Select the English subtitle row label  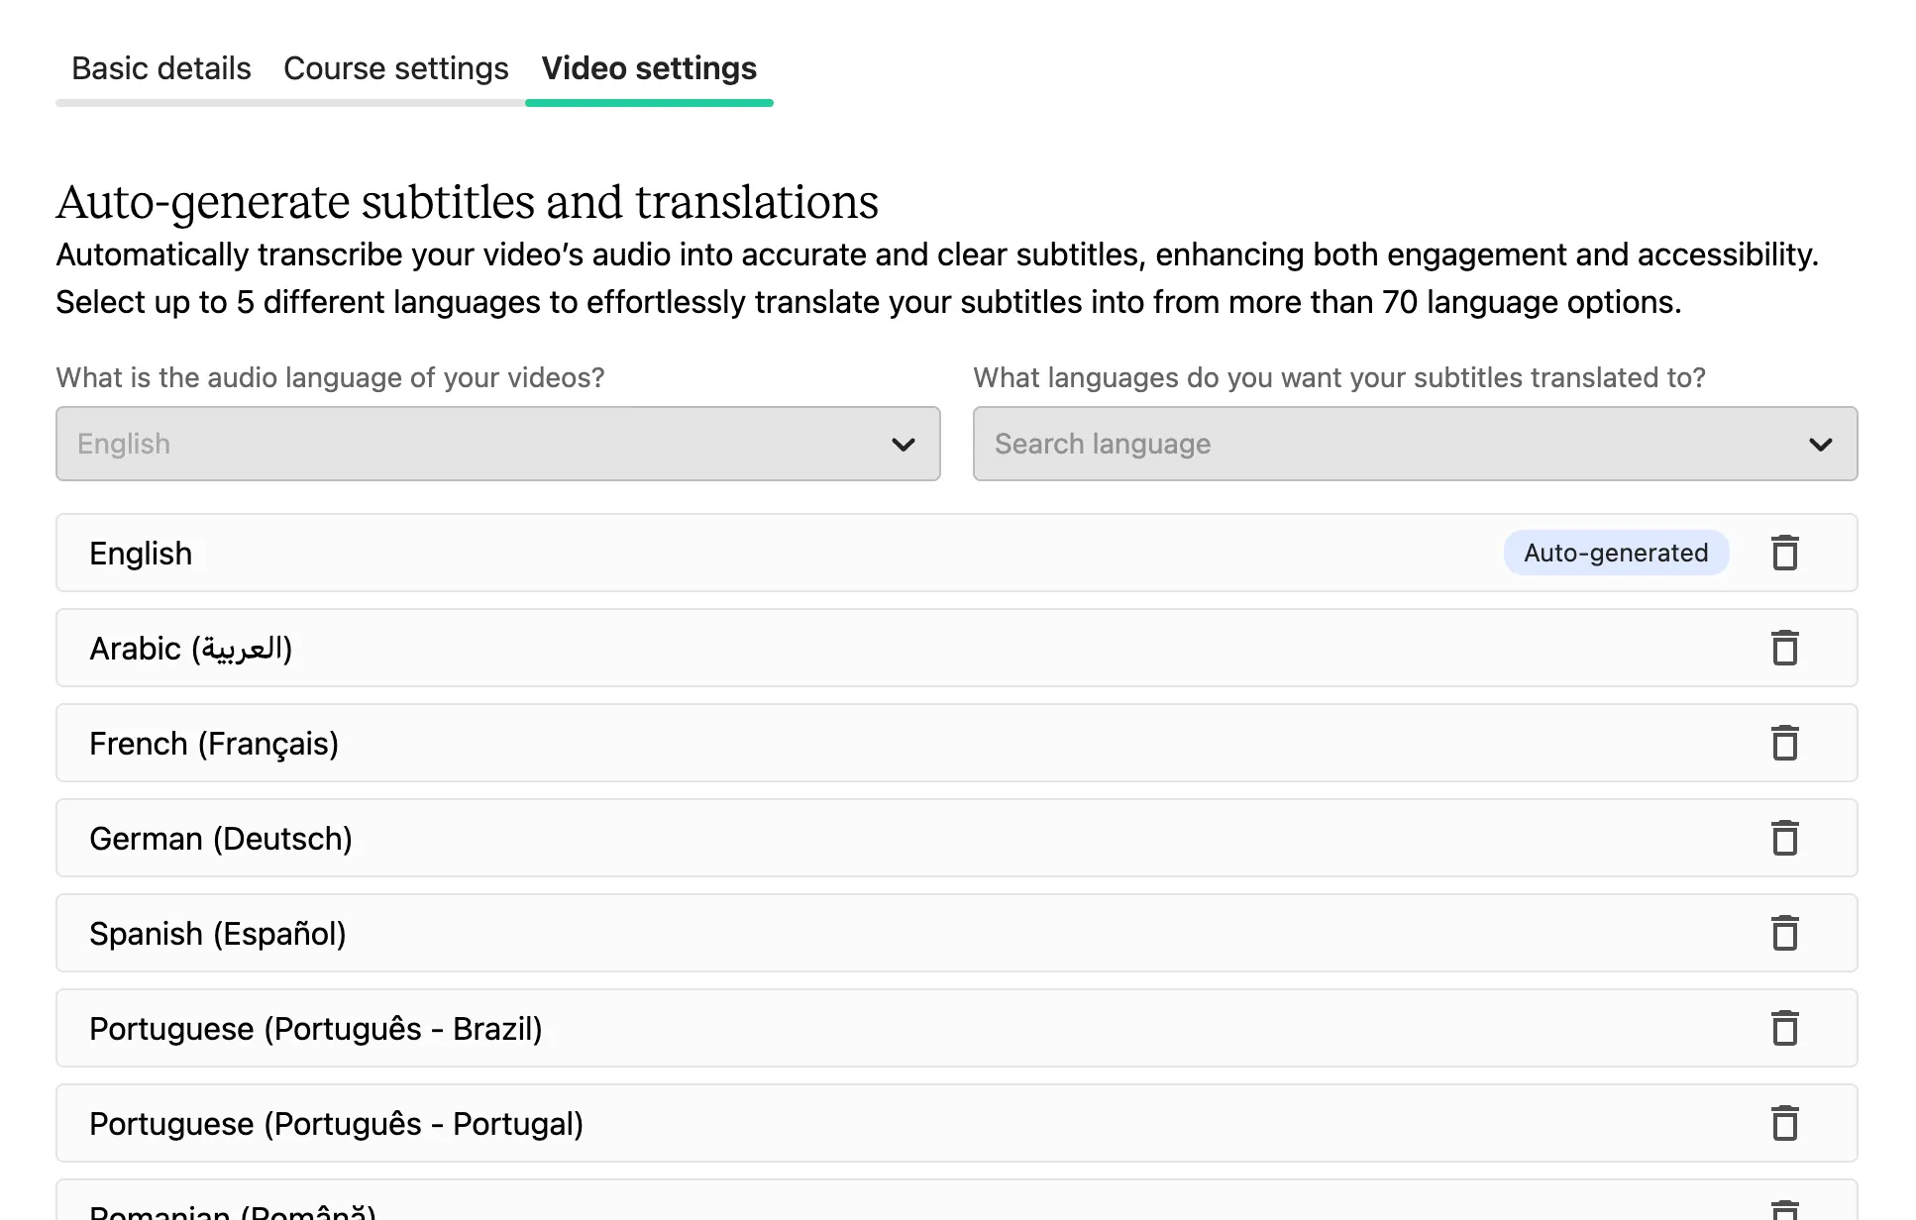click(x=141, y=554)
